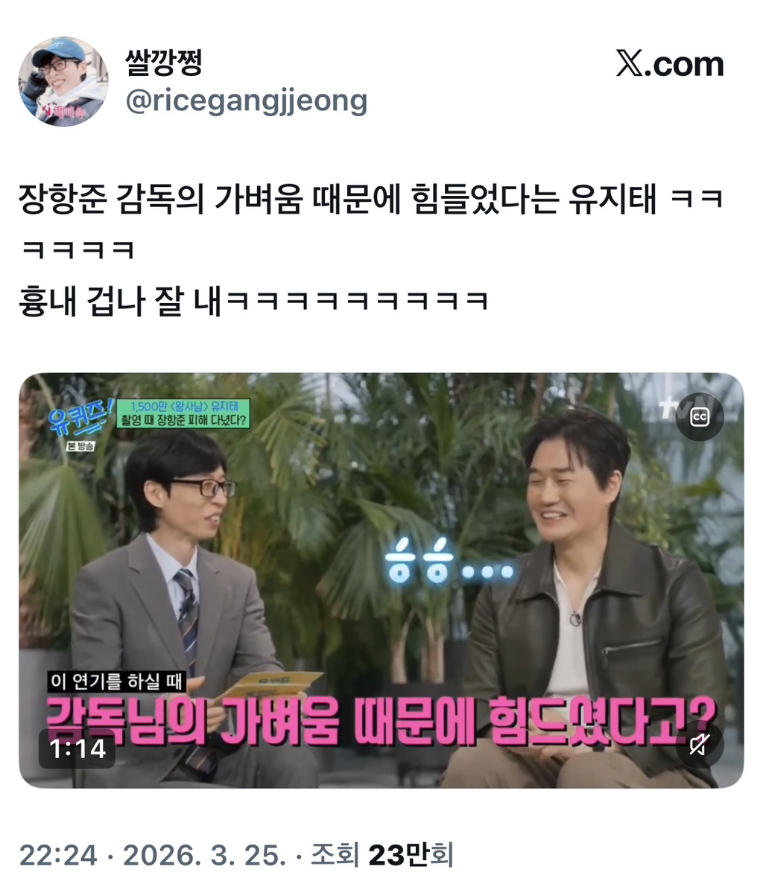Play the embedded video thumbnail
The height and width of the screenshot is (884, 763).
381,580
